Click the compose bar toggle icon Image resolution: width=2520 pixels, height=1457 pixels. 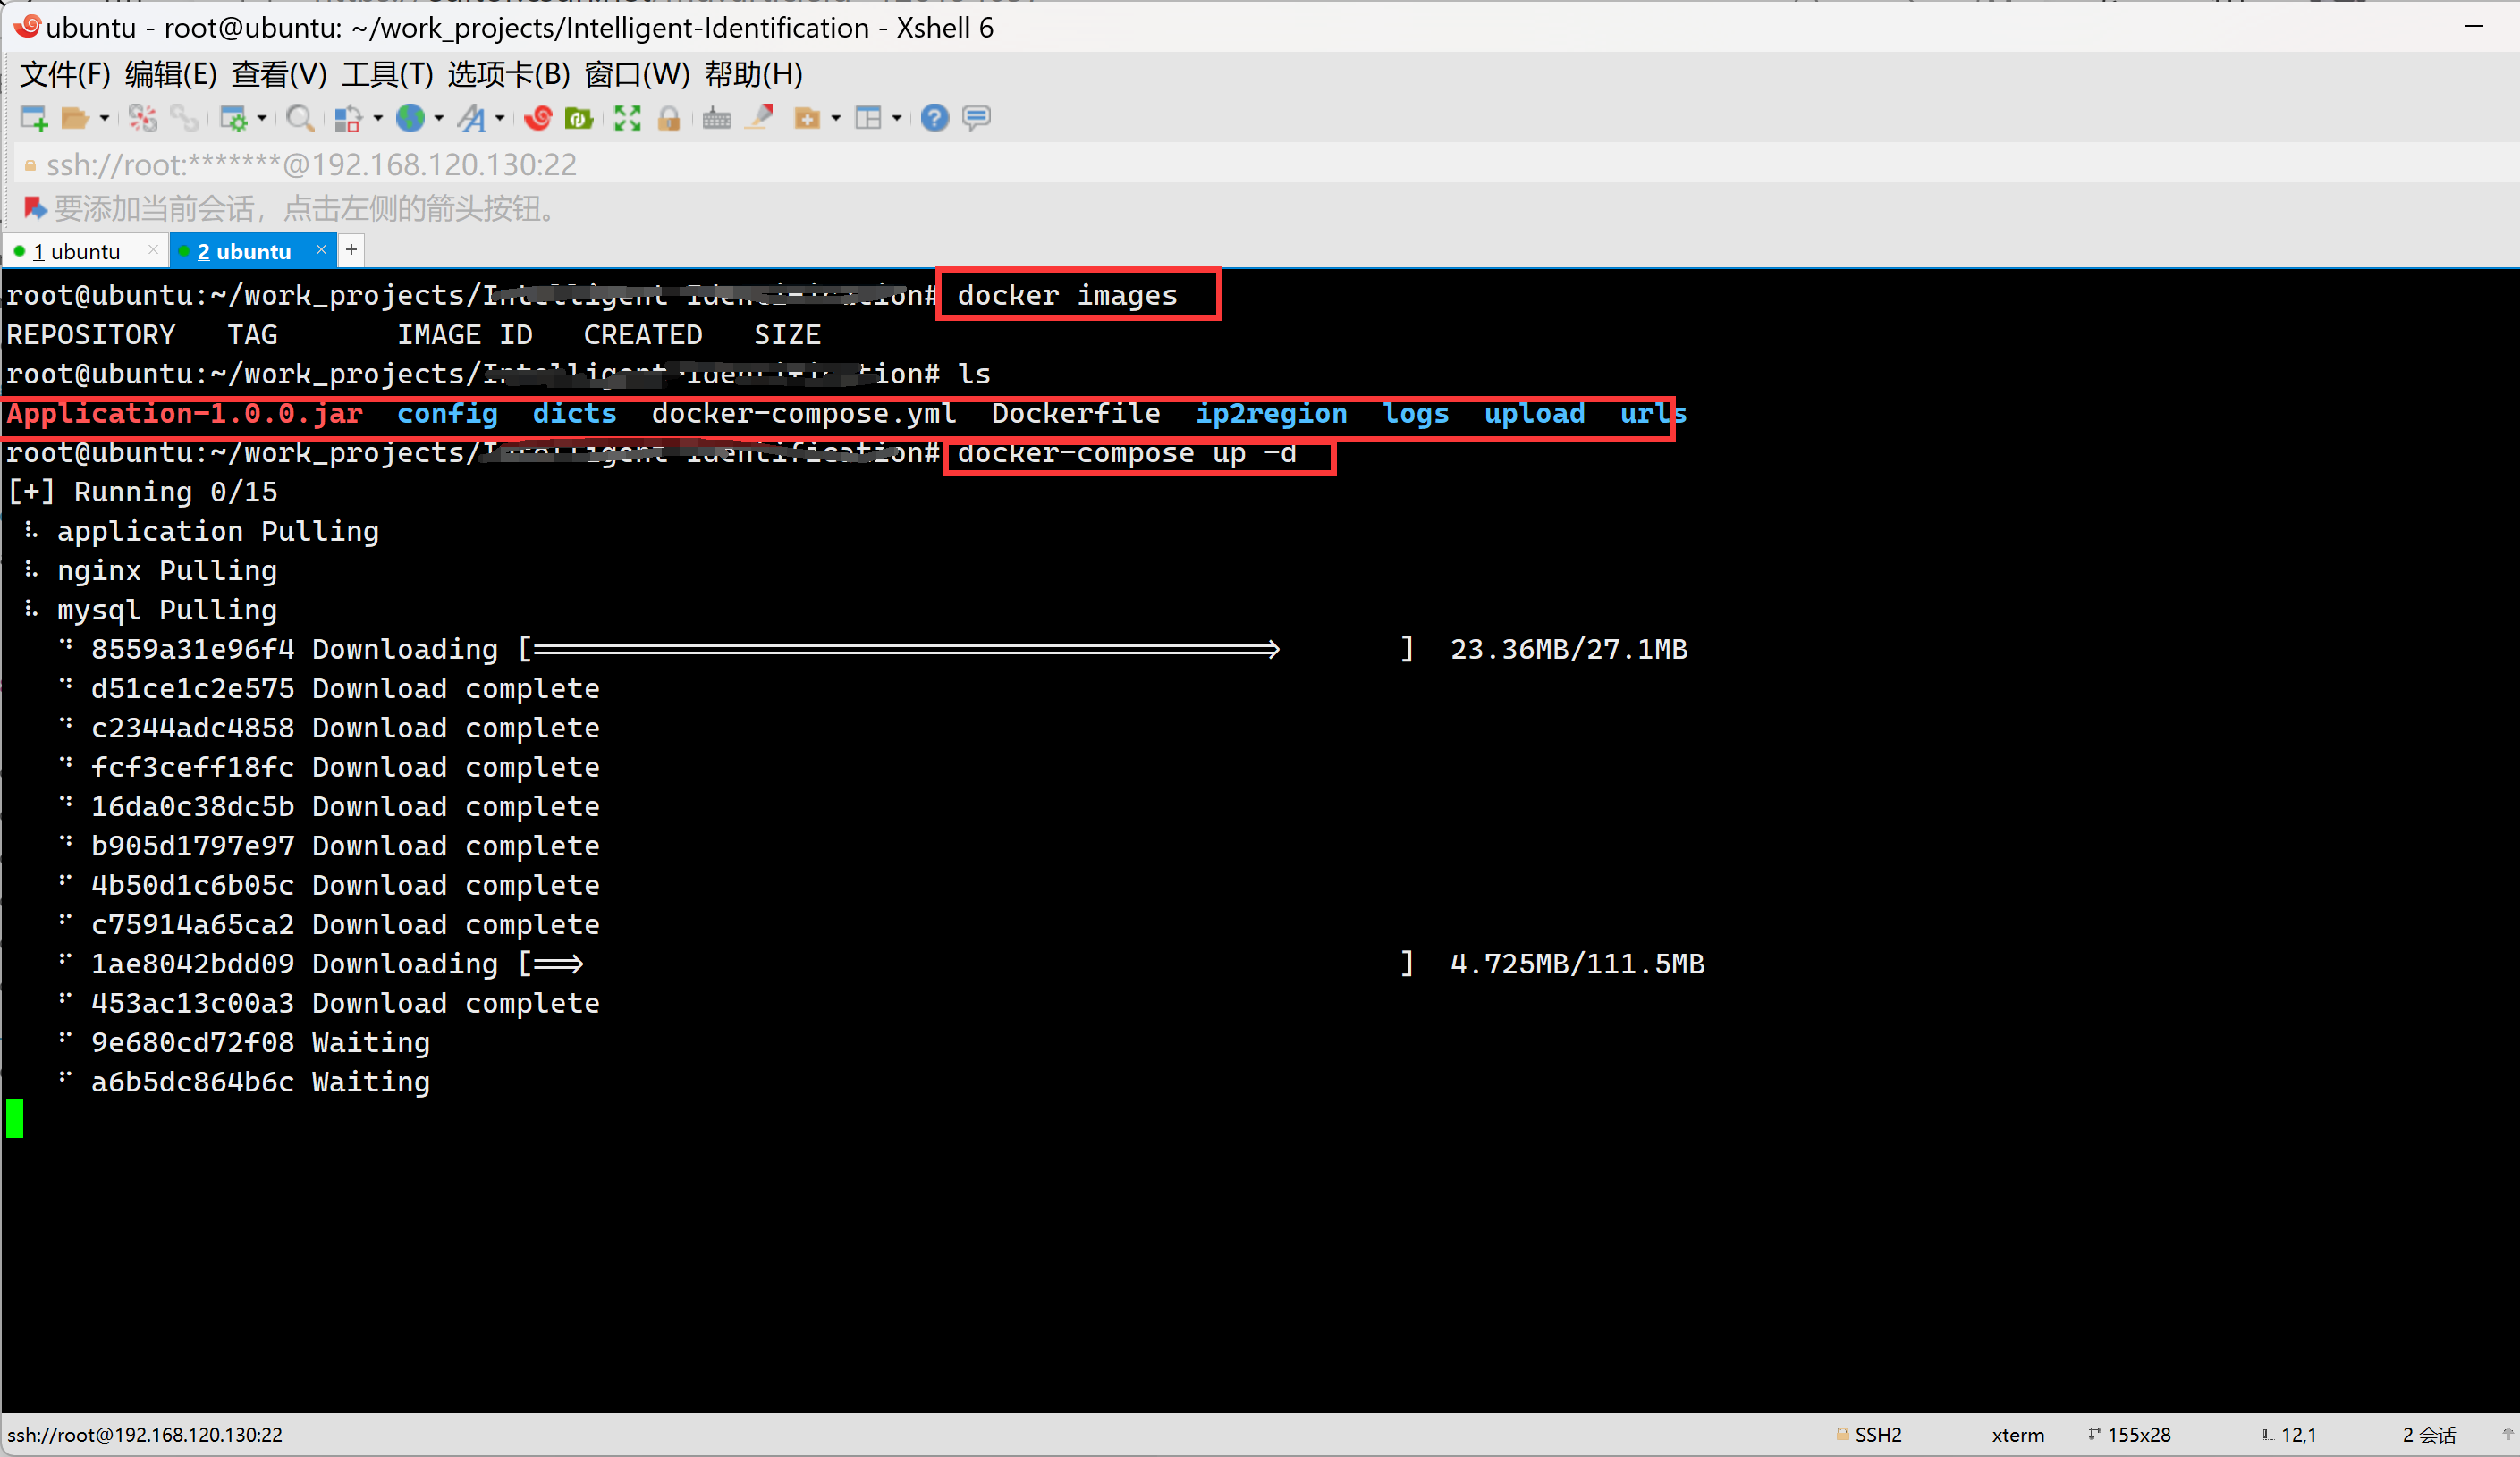[x=975, y=116]
